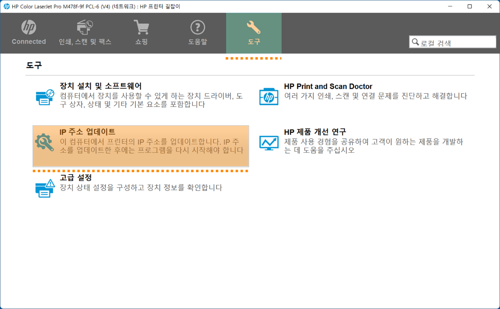This screenshot has width=500, height=309.
Task: Click the HP icon in the title bar
Action: coord(7,7)
